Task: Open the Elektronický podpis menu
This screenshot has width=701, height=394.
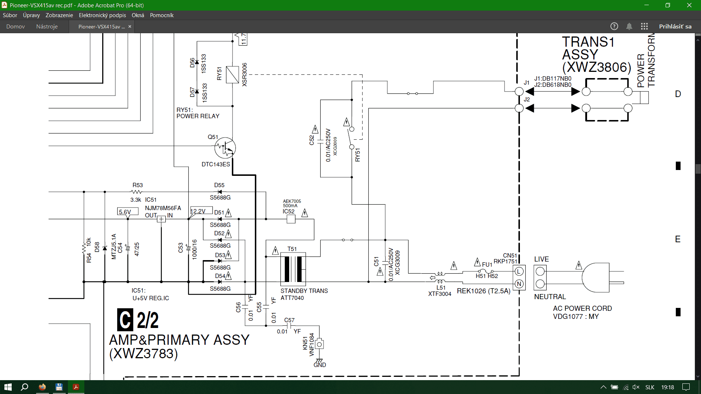Action: pos(102,15)
